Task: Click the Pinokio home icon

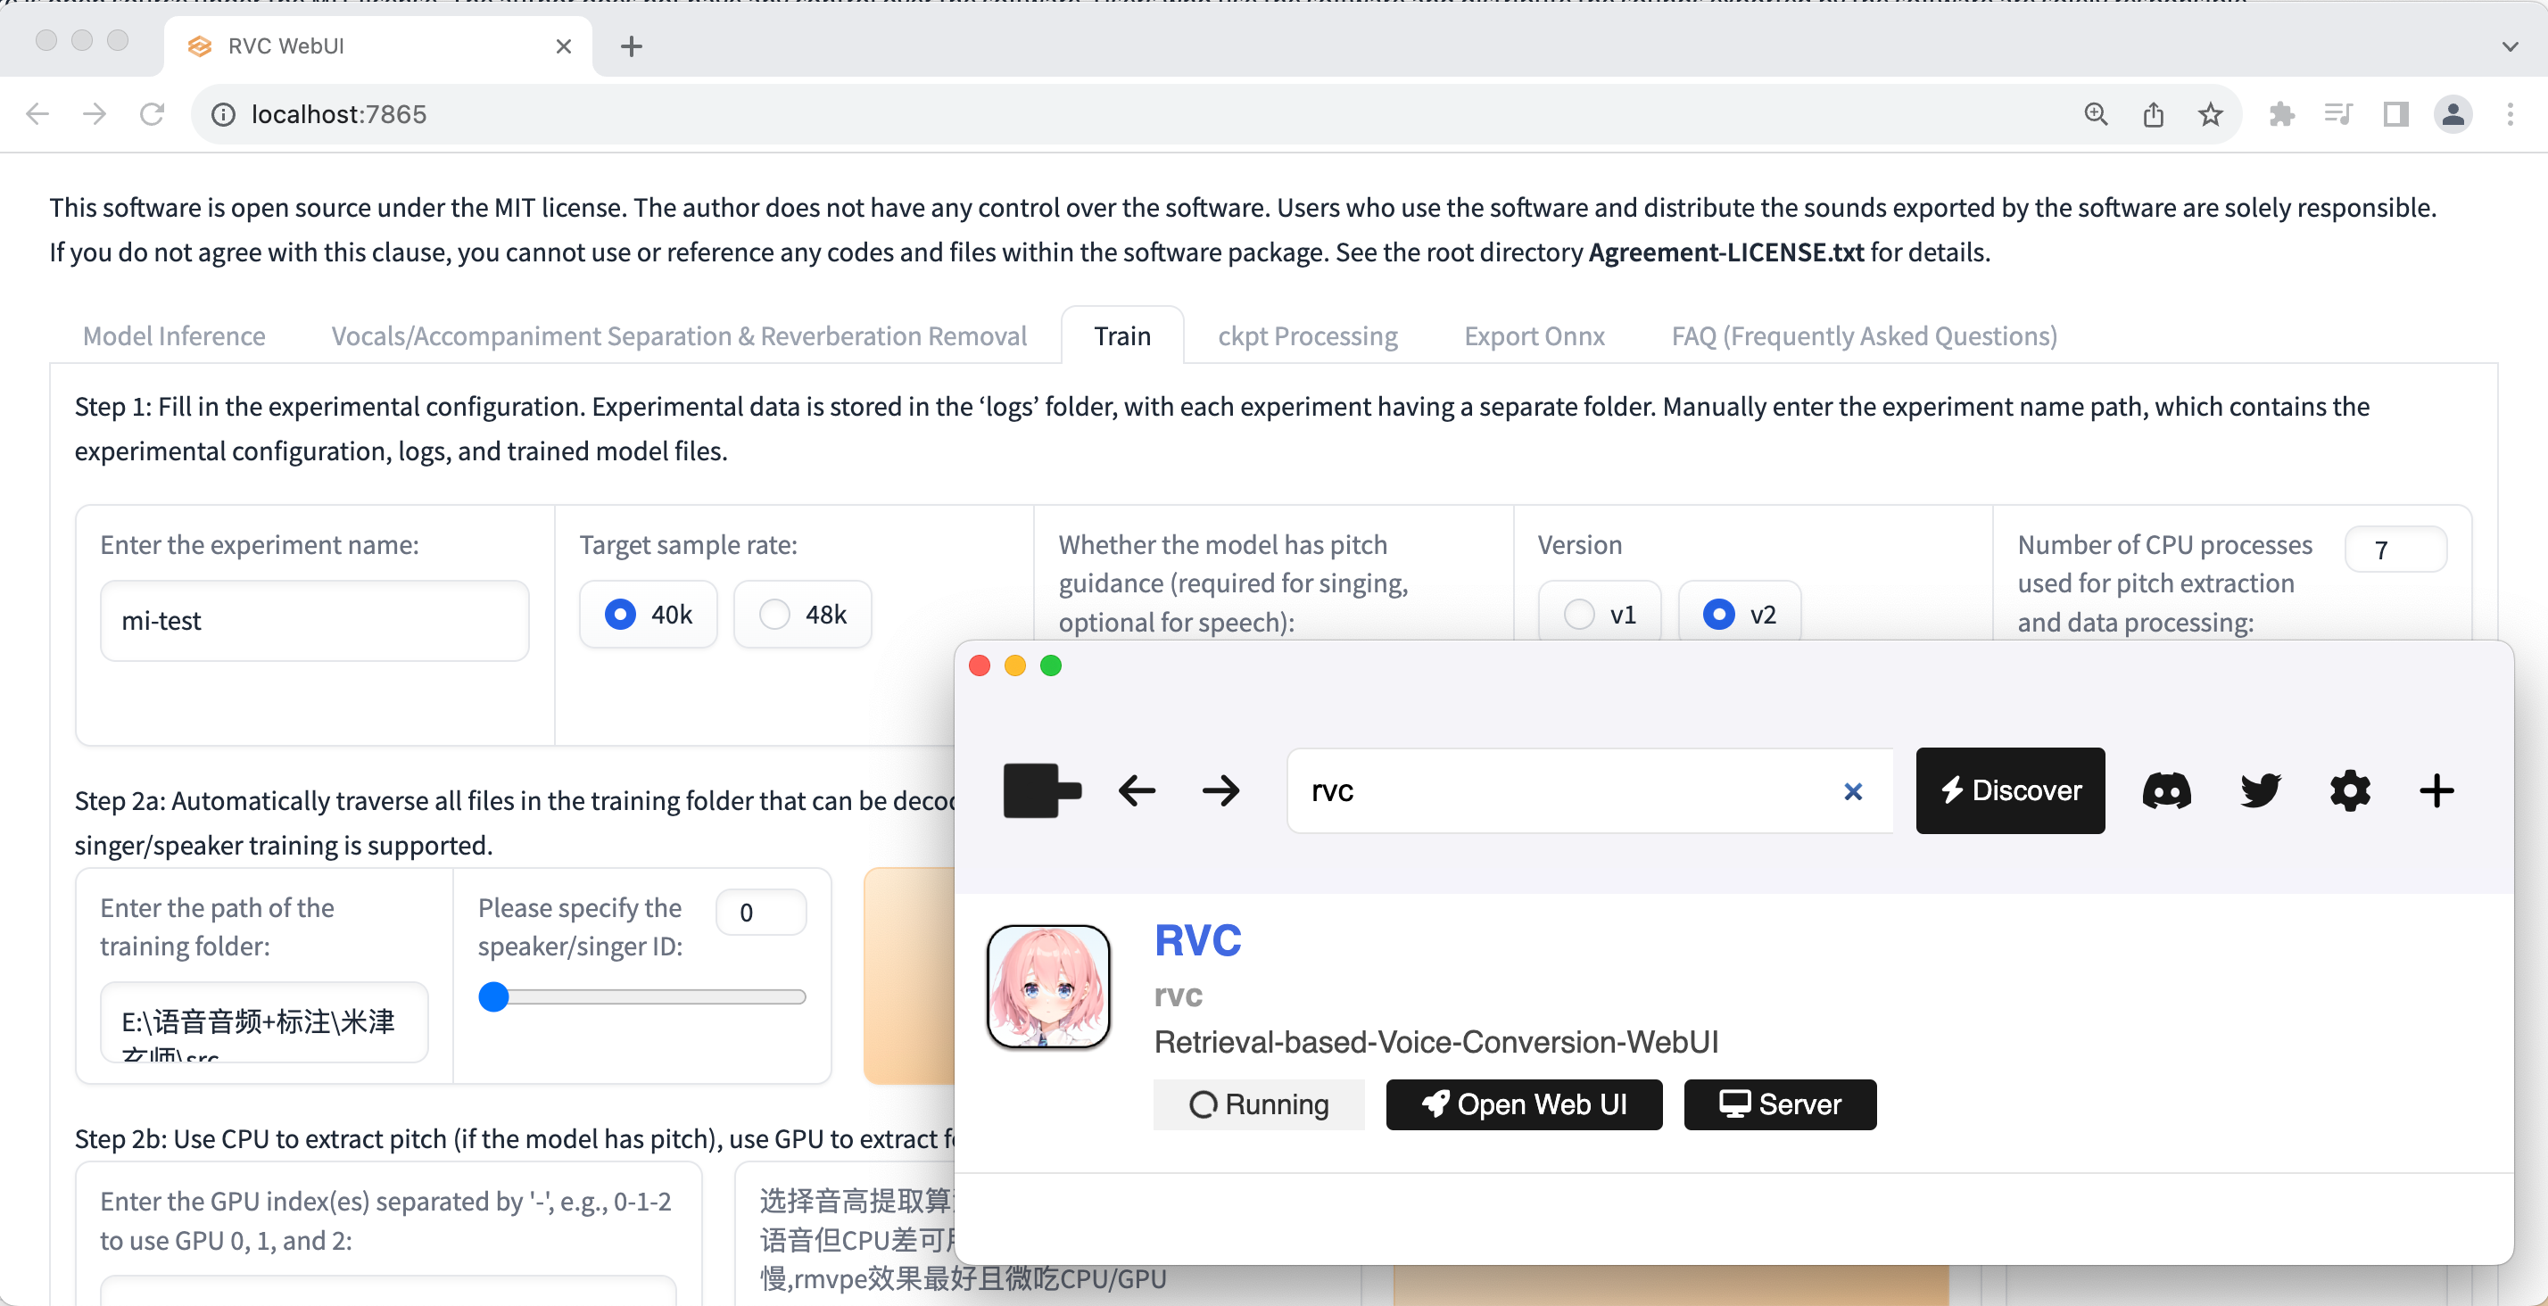Action: click(x=1041, y=790)
